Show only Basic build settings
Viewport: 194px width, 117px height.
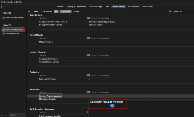[x=36, y=11]
